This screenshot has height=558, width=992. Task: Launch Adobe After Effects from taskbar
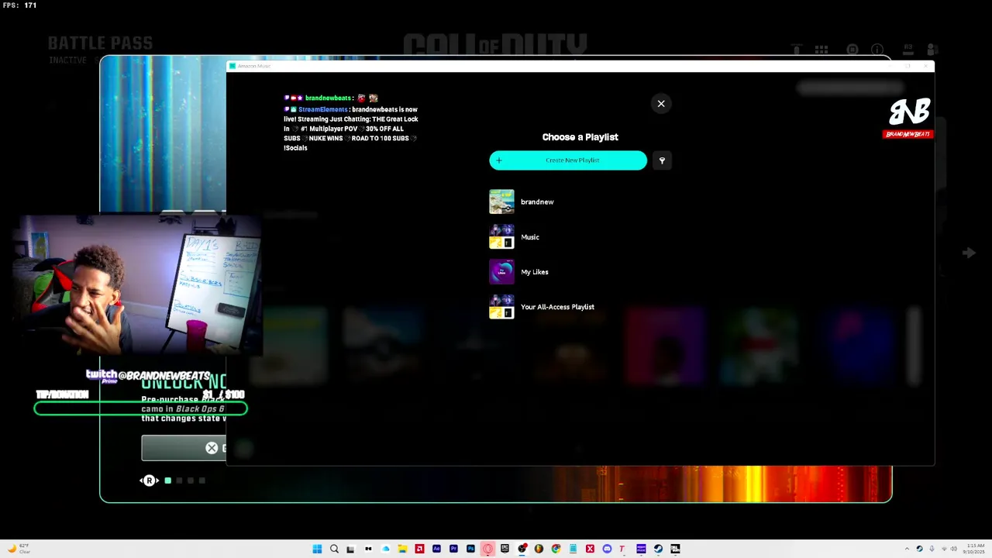436,549
